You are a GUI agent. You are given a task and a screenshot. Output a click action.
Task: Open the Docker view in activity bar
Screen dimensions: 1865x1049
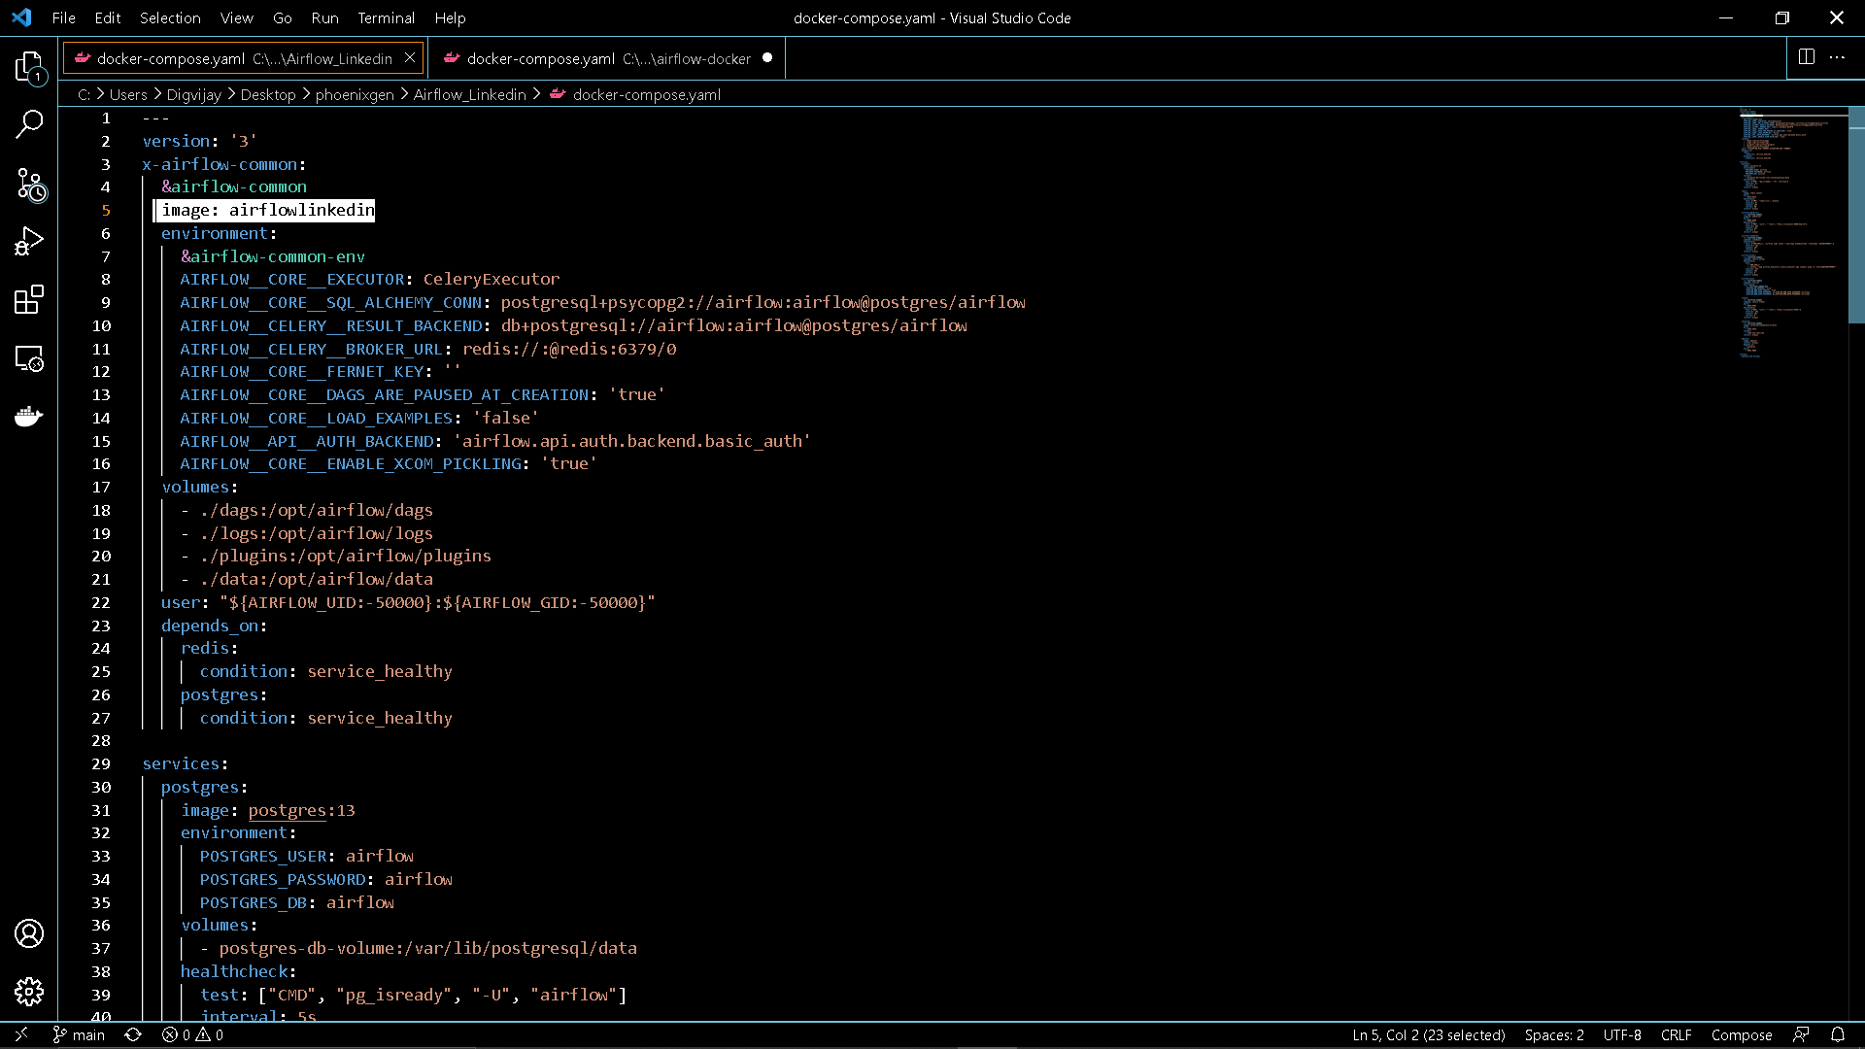pos(29,417)
